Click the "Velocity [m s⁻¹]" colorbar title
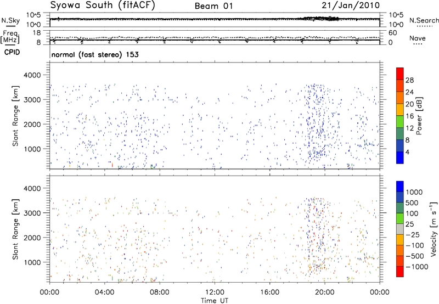This screenshot has height=304, width=439. click(434, 229)
